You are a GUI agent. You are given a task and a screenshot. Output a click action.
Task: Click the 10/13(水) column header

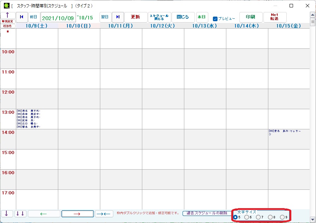pos(205,26)
